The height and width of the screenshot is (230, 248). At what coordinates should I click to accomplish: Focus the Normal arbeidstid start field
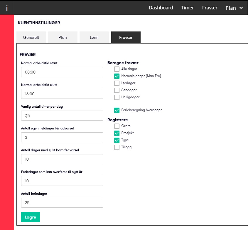[62, 72]
